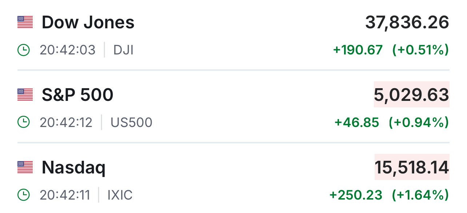
Task: Click the US flag beside S&P 500
Action: pyautogui.click(x=25, y=95)
